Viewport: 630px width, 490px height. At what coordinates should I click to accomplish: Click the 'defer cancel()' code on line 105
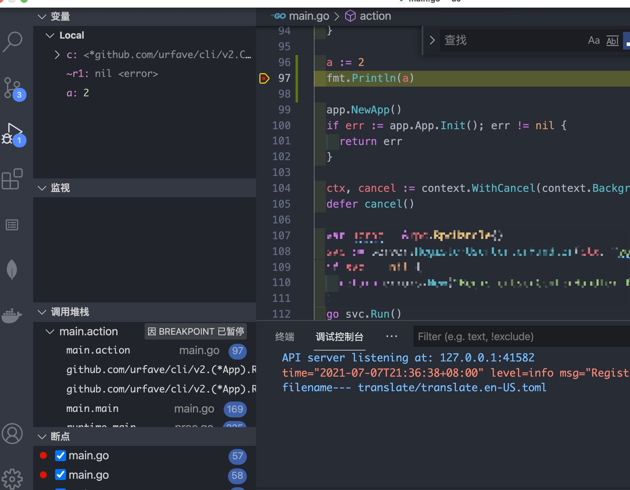point(370,204)
